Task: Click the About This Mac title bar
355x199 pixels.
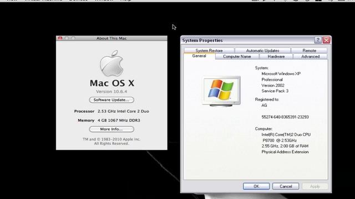Action: point(111,38)
